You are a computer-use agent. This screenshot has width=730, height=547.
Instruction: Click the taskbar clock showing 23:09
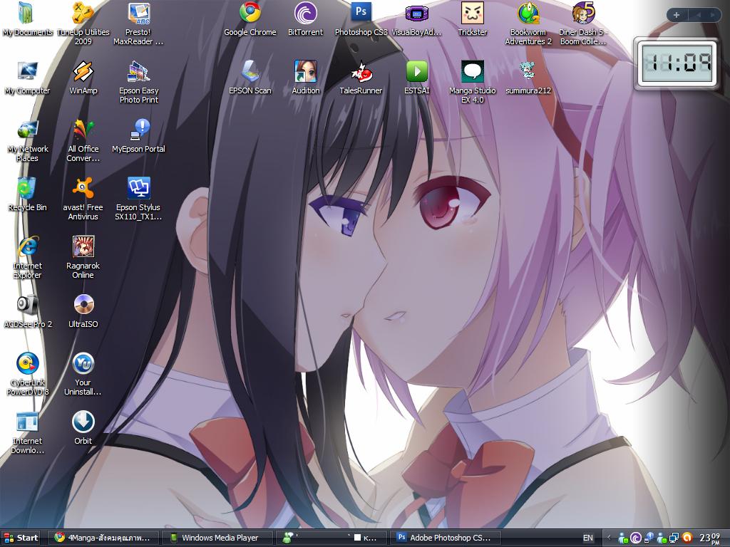tap(710, 538)
